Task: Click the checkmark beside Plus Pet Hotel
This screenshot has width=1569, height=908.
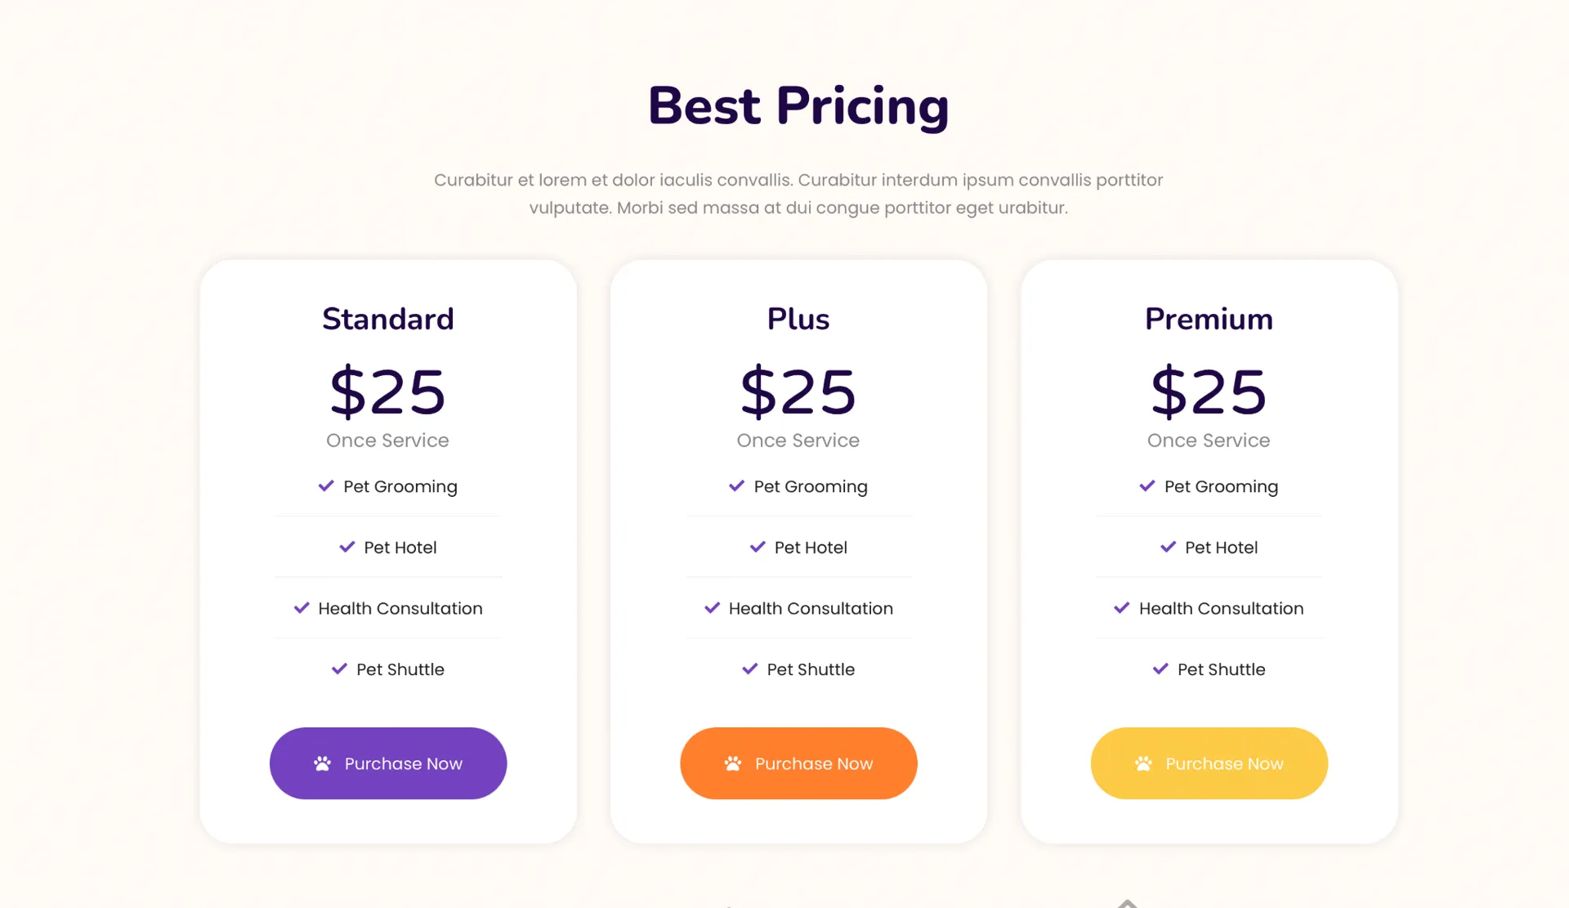Action: (758, 547)
